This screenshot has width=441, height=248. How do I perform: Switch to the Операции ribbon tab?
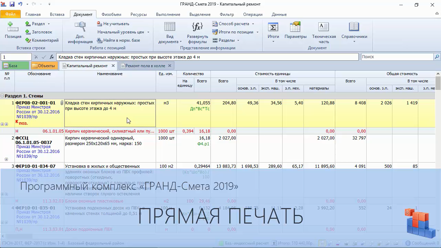pos(253,14)
